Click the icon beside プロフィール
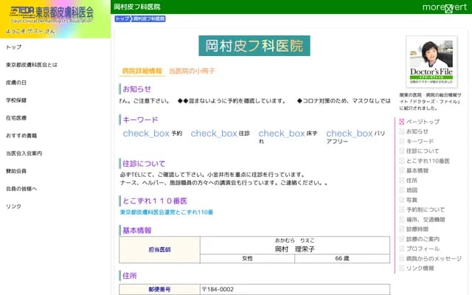This screenshot has height=295, width=472. tap(401, 249)
